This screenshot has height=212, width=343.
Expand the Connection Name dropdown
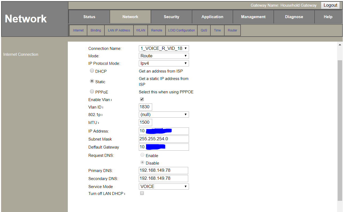point(164,48)
